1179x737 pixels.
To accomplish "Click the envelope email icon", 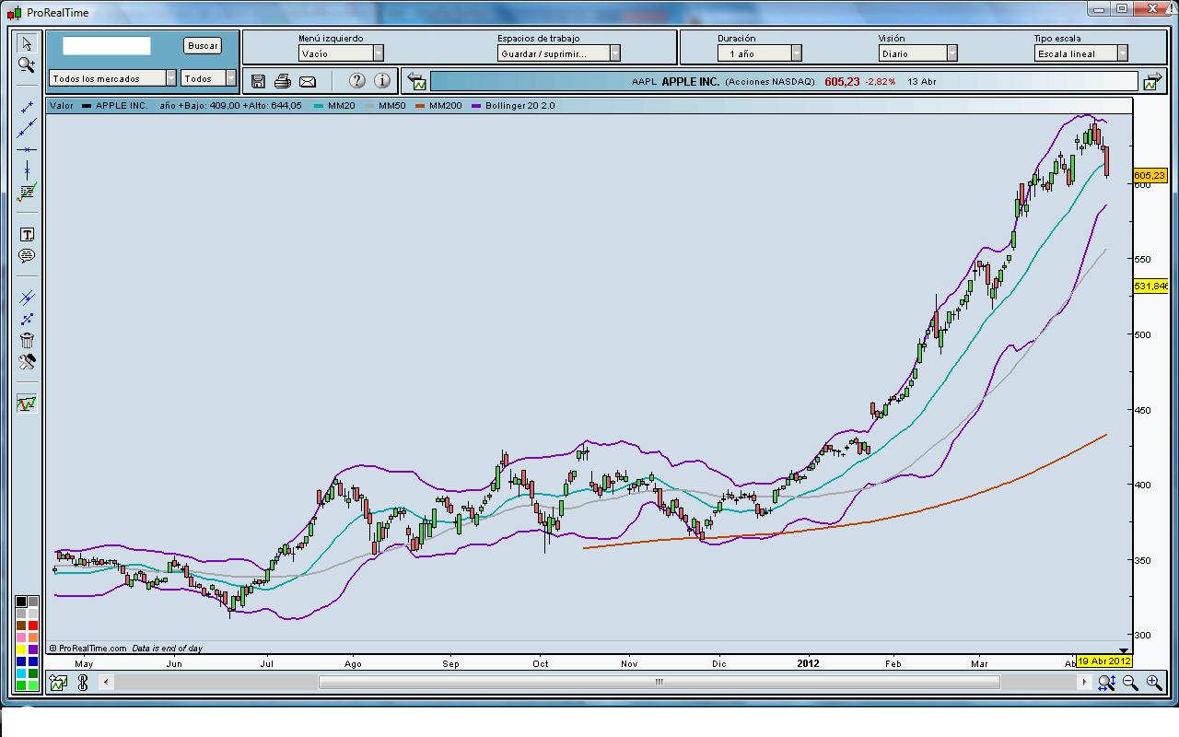I will [308, 81].
